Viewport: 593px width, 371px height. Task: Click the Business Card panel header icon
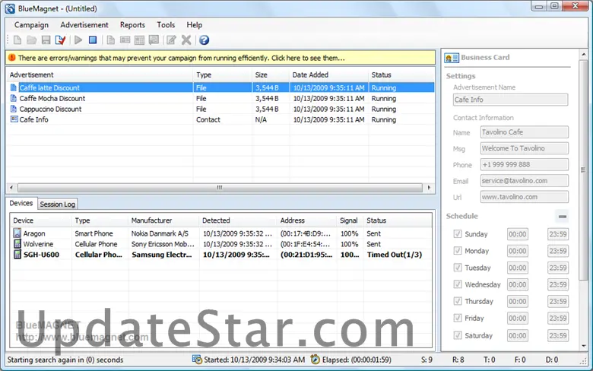(x=452, y=58)
